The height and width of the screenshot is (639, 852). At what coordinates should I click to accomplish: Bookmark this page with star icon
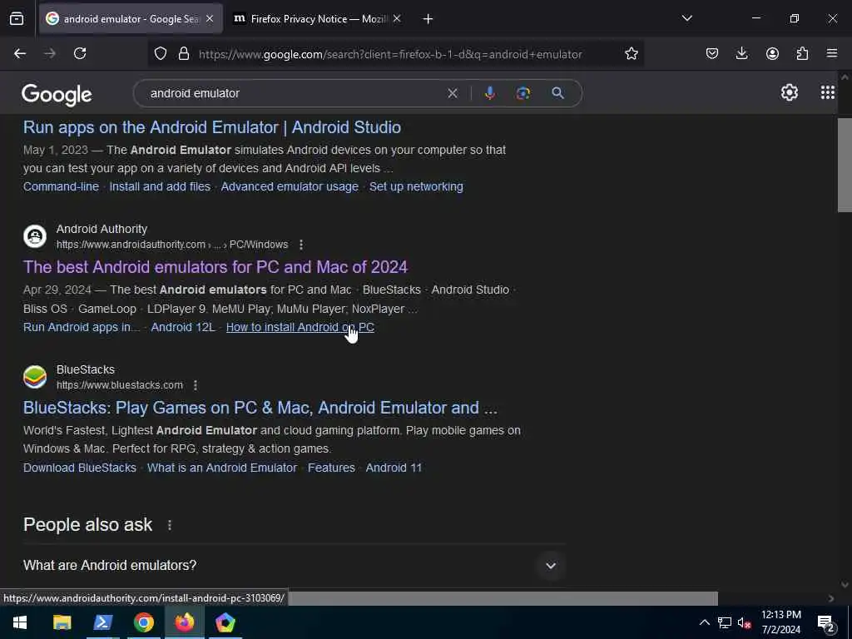coord(631,54)
